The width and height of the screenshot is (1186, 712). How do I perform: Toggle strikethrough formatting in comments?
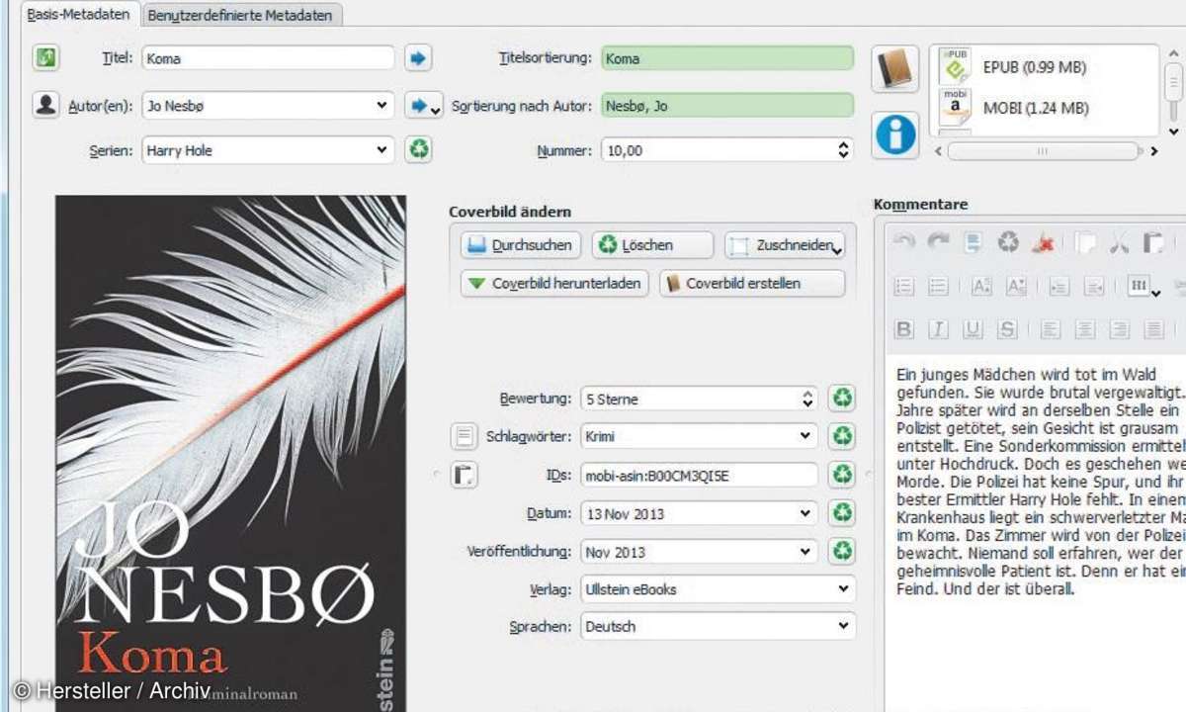pyautogui.click(x=1007, y=329)
